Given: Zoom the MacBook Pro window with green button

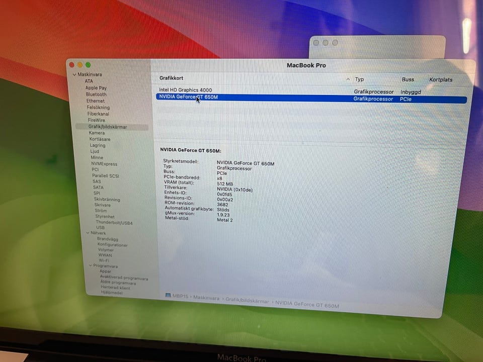Looking at the screenshot, I should (x=88, y=65).
